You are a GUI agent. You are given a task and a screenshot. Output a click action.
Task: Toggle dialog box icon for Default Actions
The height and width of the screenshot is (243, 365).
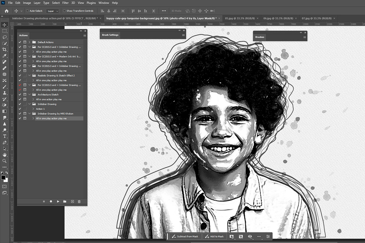click(25, 42)
